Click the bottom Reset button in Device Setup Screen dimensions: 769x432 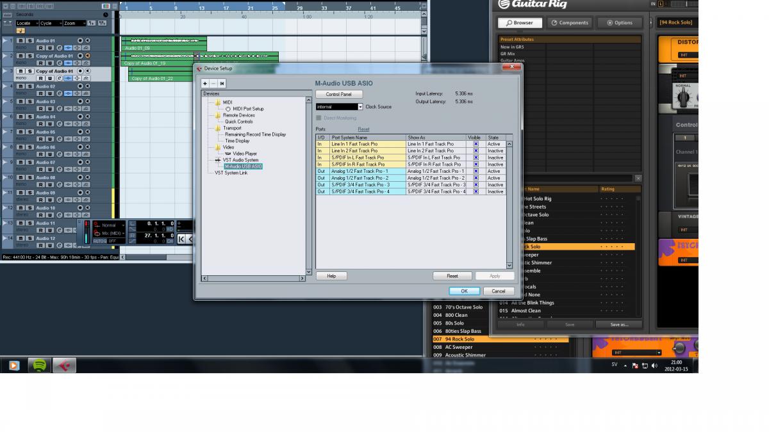[452, 276]
